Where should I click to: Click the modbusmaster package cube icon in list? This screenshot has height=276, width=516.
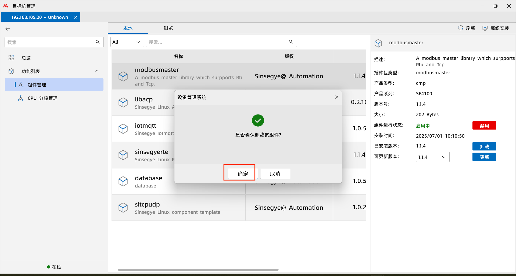(x=123, y=76)
